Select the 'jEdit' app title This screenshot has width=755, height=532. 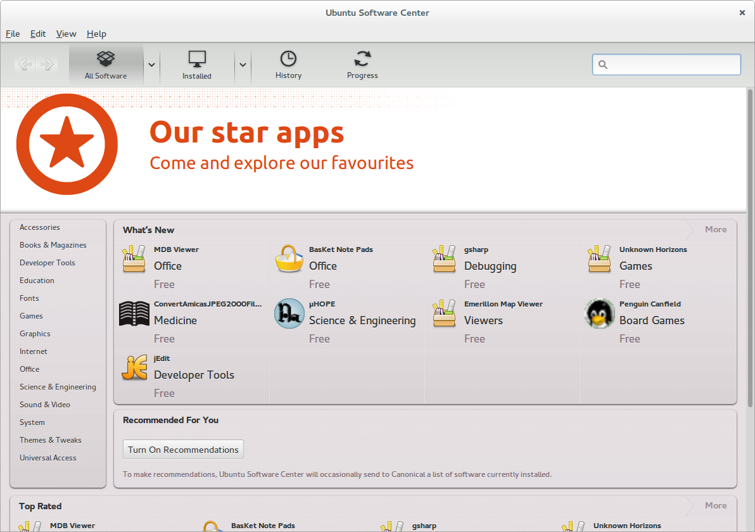coord(162,358)
